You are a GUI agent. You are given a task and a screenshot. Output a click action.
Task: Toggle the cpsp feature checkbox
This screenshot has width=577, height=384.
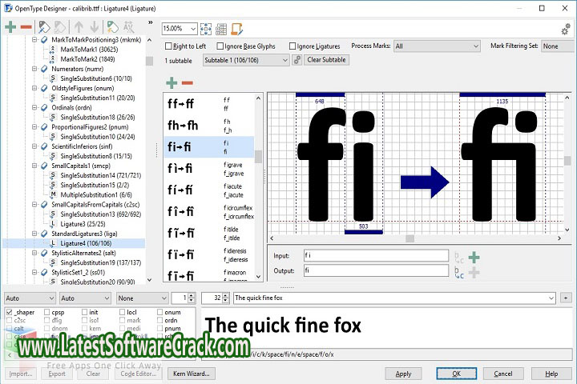point(46,312)
